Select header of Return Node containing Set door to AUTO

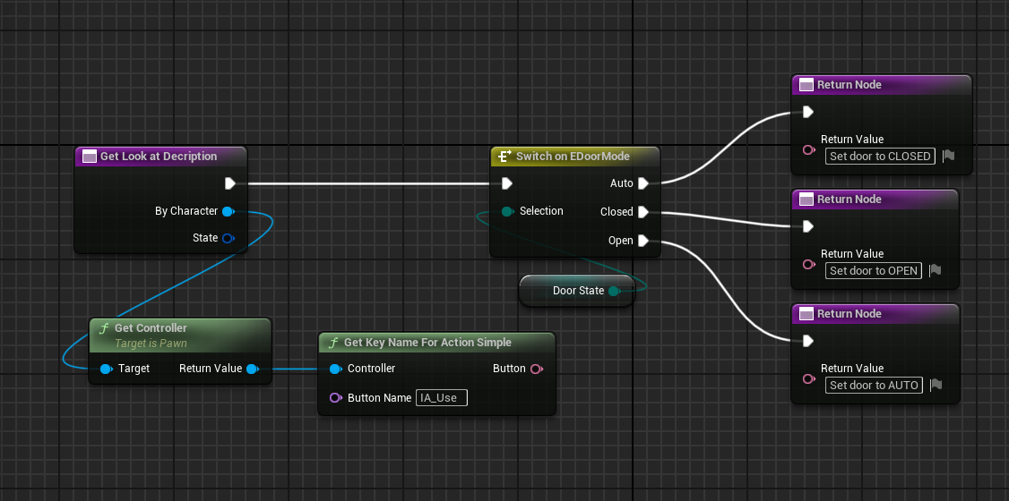pos(875,313)
